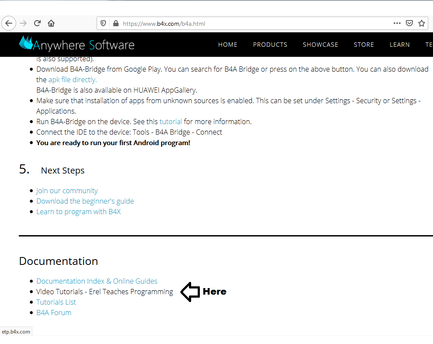Open the page actions three-dots menu
Screen dimensions: 433x344
397,24
